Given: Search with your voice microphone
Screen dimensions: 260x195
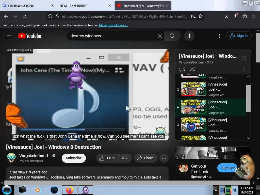Looking at the screenshot, I should point(189,36).
